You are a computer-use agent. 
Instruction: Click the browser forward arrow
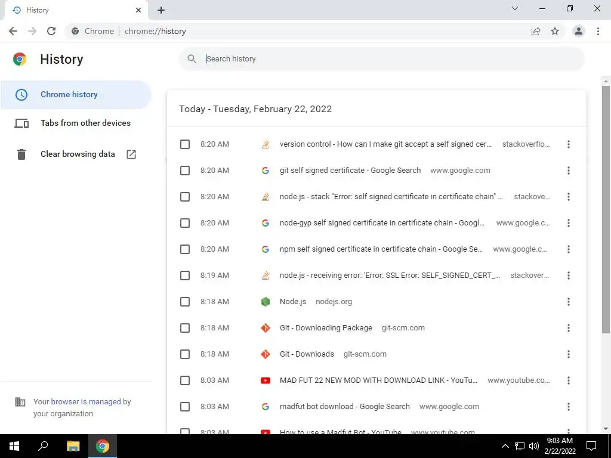tap(32, 31)
